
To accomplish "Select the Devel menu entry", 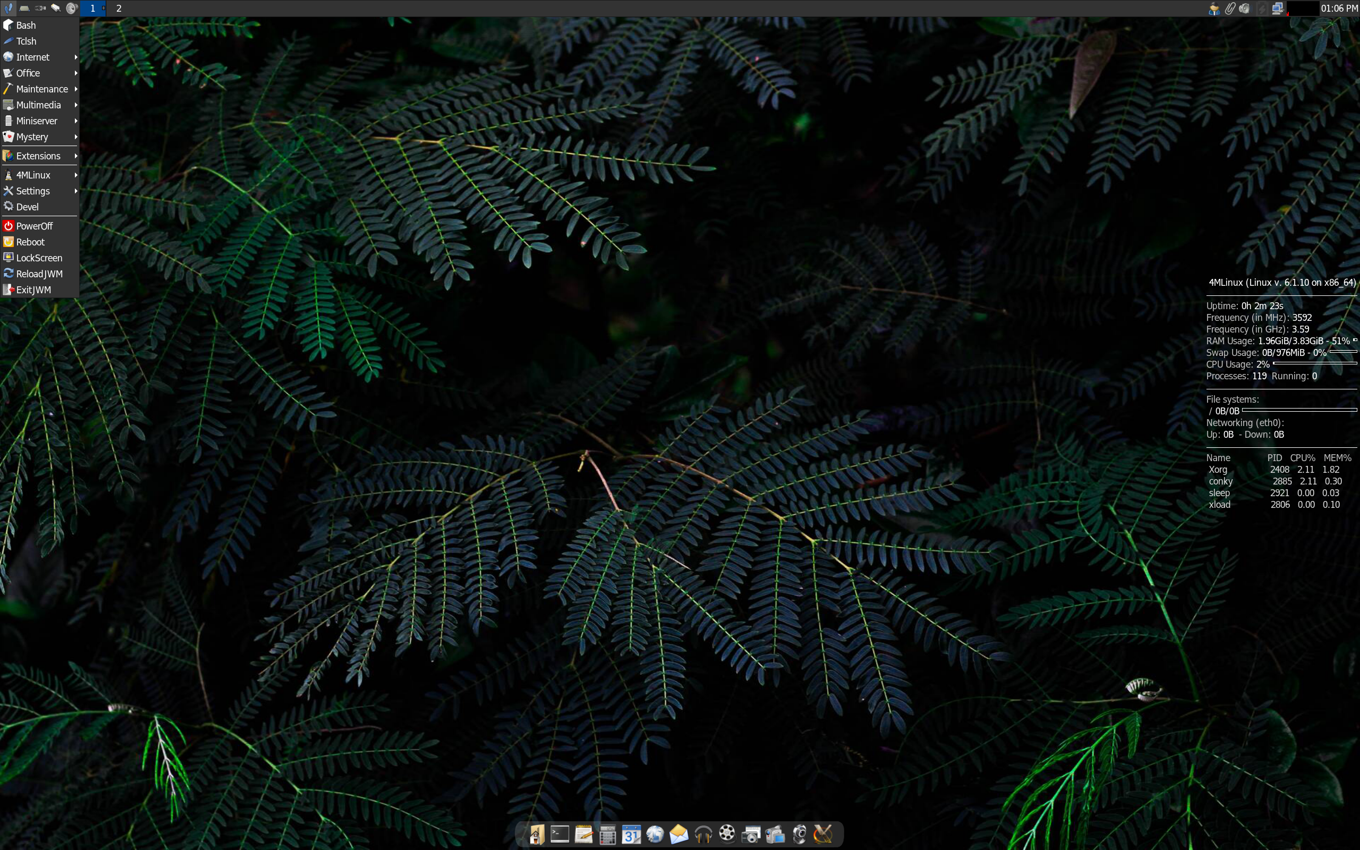I will [39, 207].
